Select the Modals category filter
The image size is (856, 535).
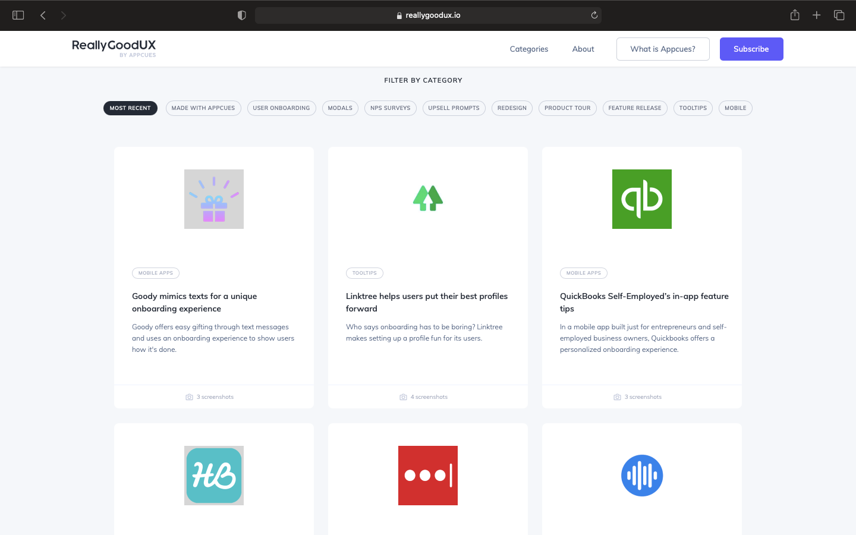coord(340,108)
